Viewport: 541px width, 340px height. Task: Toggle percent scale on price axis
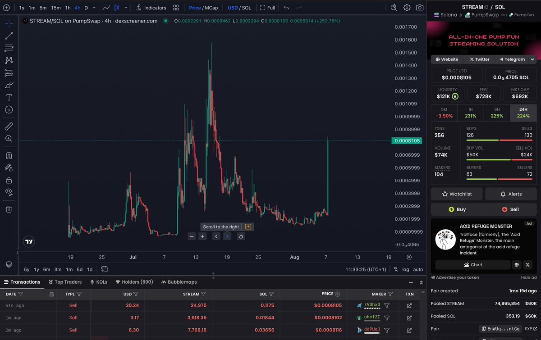(x=396, y=269)
